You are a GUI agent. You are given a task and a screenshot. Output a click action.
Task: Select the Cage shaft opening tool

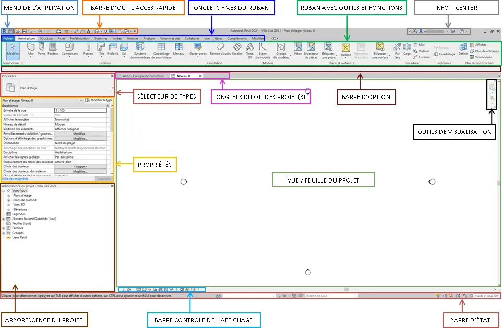click(407, 50)
